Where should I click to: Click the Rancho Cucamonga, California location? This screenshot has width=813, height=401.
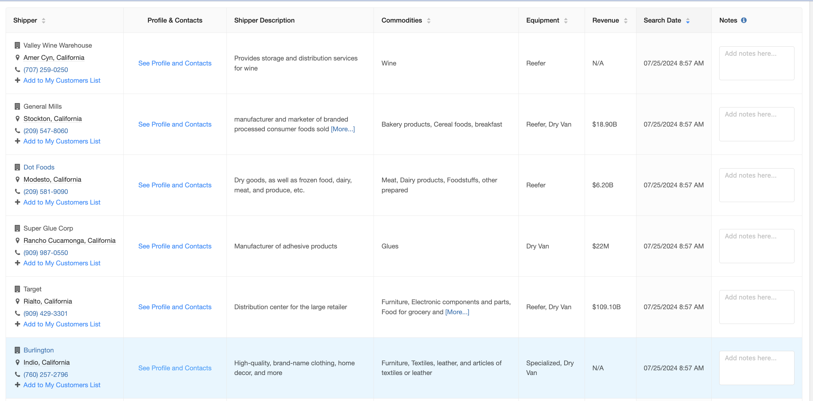[x=69, y=241]
